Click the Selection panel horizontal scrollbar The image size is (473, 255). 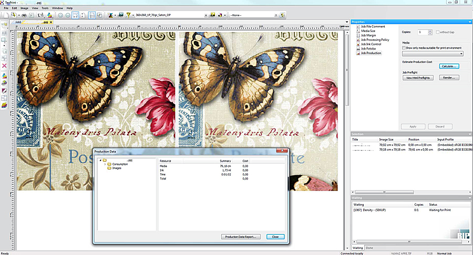pyautogui.click(x=384, y=192)
